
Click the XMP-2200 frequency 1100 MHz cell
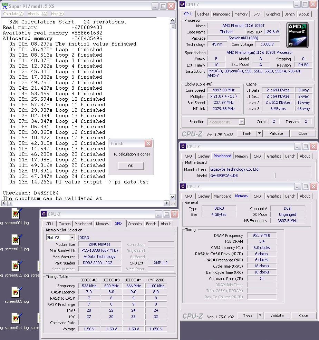(x=156, y=286)
